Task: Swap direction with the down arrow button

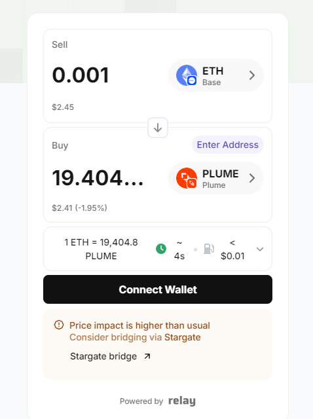Action: coord(158,128)
